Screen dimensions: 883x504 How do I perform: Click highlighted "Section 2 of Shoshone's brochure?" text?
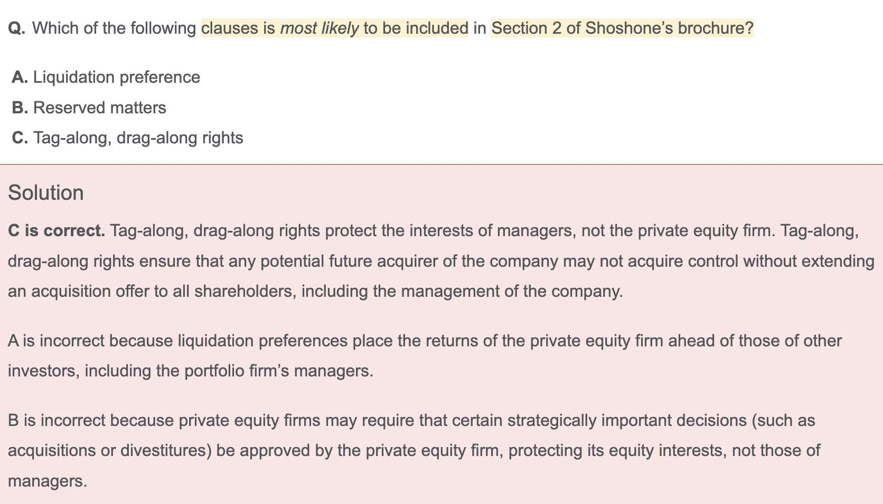tap(622, 28)
